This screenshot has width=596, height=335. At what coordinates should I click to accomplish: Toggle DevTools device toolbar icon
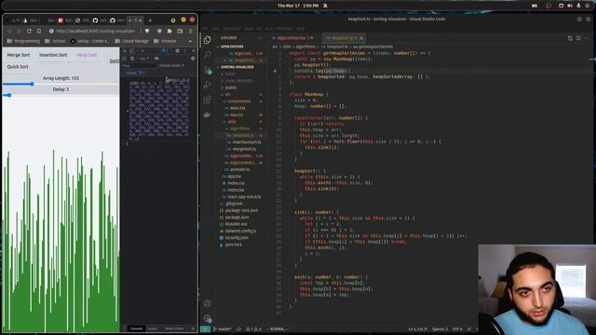[x=131, y=51]
